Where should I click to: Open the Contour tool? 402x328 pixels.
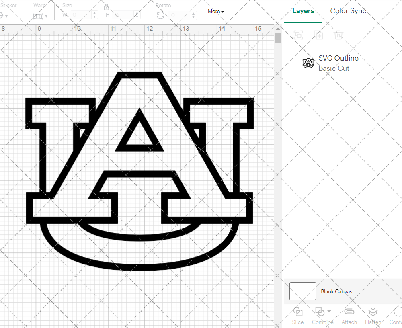tap(396, 316)
